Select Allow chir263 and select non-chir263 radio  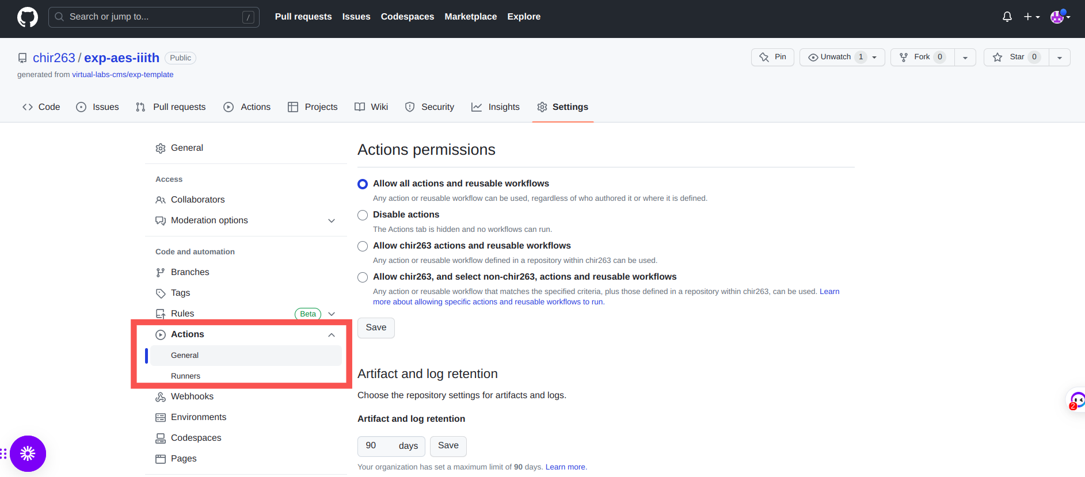coord(363,277)
